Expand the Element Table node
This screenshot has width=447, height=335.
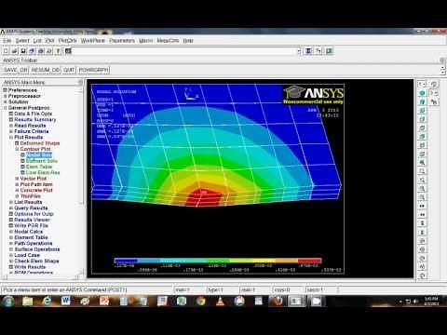point(11,237)
